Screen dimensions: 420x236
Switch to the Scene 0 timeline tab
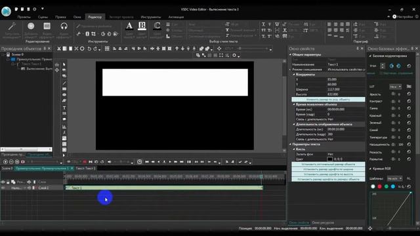coord(7,168)
